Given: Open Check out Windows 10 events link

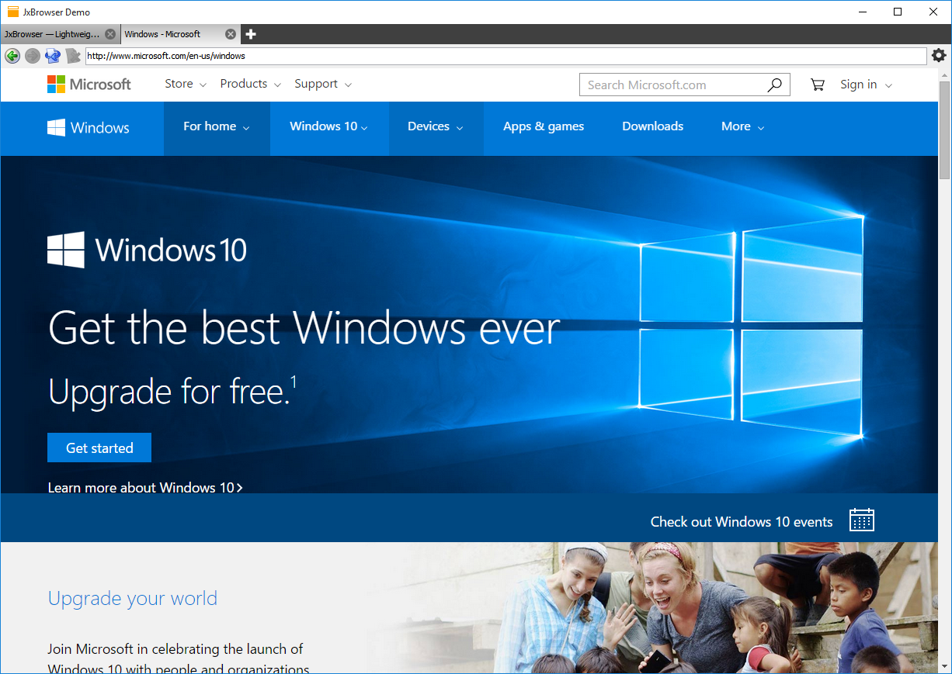Looking at the screenshot, I should pyautogui.click(x=742, y=522).
